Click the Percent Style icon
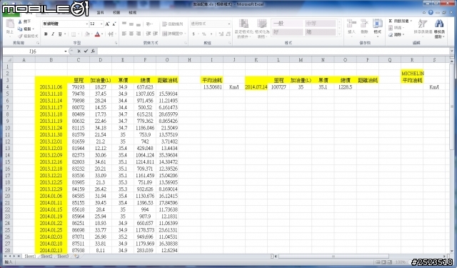 point(204,34)
